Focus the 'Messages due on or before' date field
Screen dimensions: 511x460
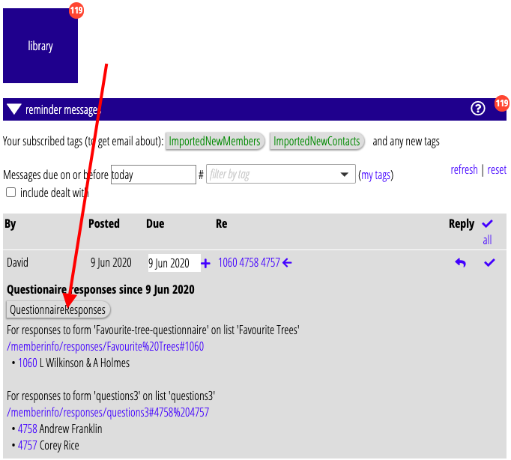pyautogui.click(x=154, y=175)
